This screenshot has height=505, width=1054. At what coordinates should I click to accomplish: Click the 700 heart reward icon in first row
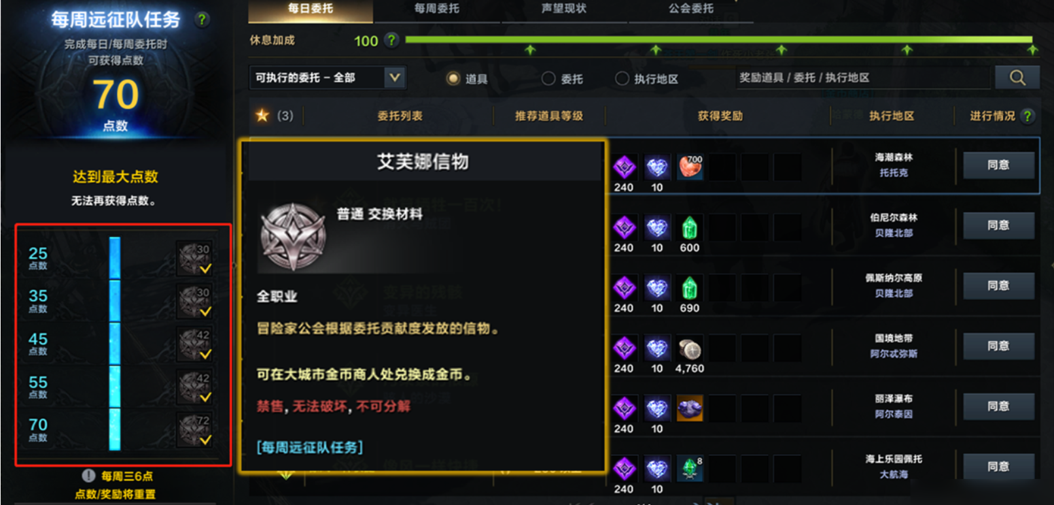690,167
